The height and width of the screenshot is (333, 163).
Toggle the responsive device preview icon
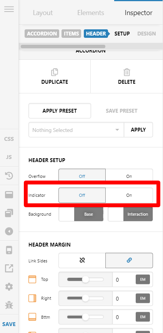pyautogui.click(x=9, y=250)
